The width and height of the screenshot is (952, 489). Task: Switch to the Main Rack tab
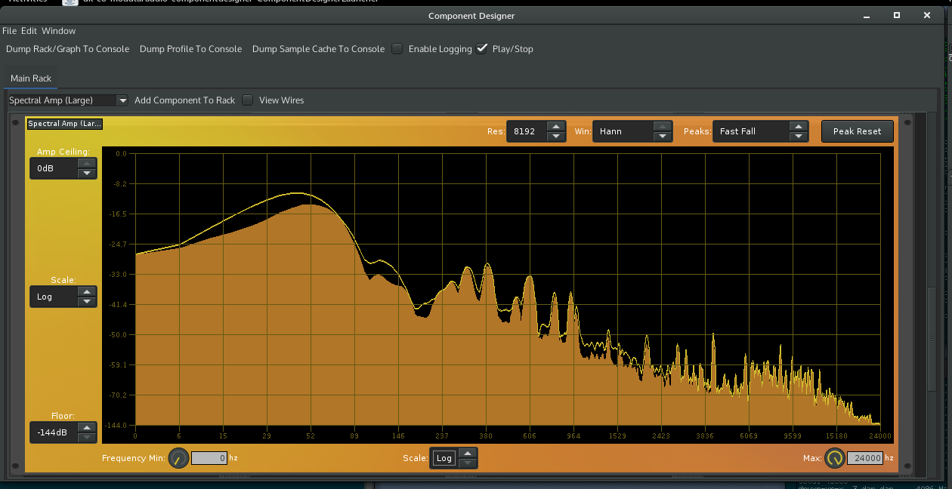point(31,78)
